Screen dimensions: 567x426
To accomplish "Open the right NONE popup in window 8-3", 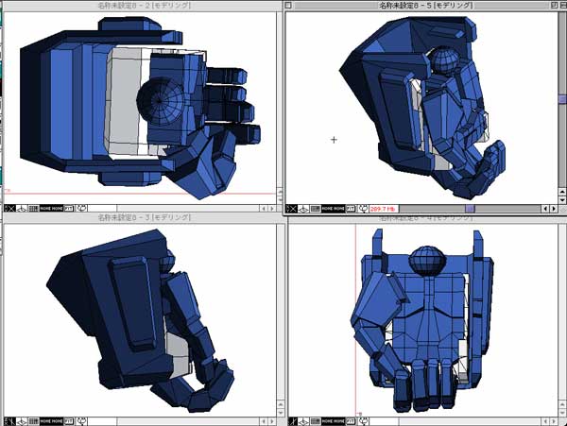I will point(58,421).
